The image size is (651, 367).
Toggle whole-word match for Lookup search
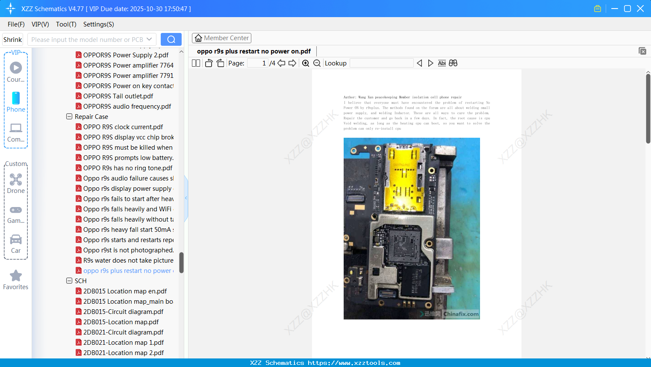tap(442, 63)
